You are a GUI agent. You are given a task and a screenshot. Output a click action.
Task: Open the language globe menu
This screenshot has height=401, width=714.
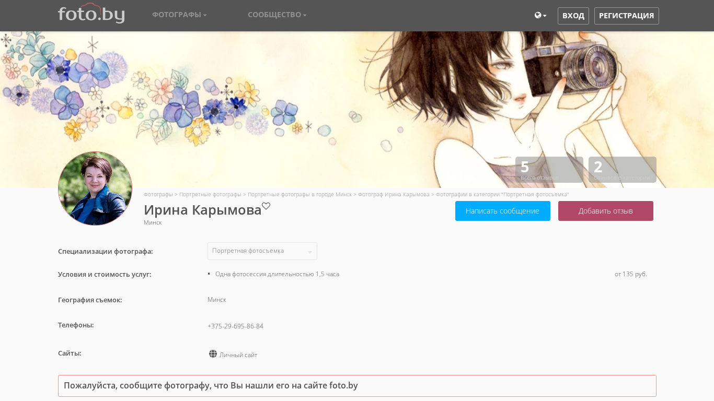540,16
